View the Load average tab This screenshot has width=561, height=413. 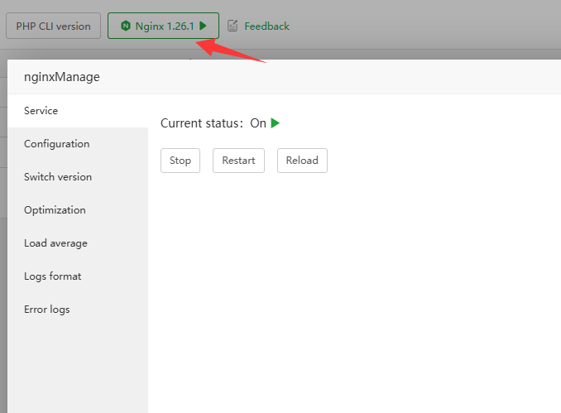(x=55, y=243)
